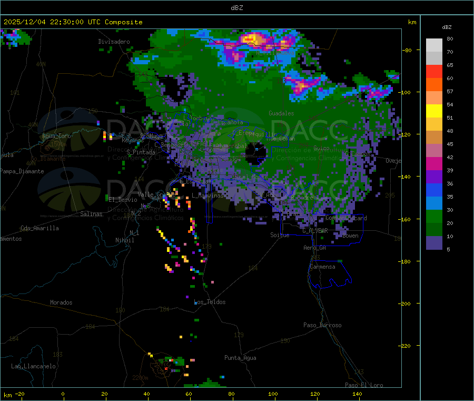Click the 2200m elevation label near volcano
The image size is (474, 401).
tap(140, 378)
